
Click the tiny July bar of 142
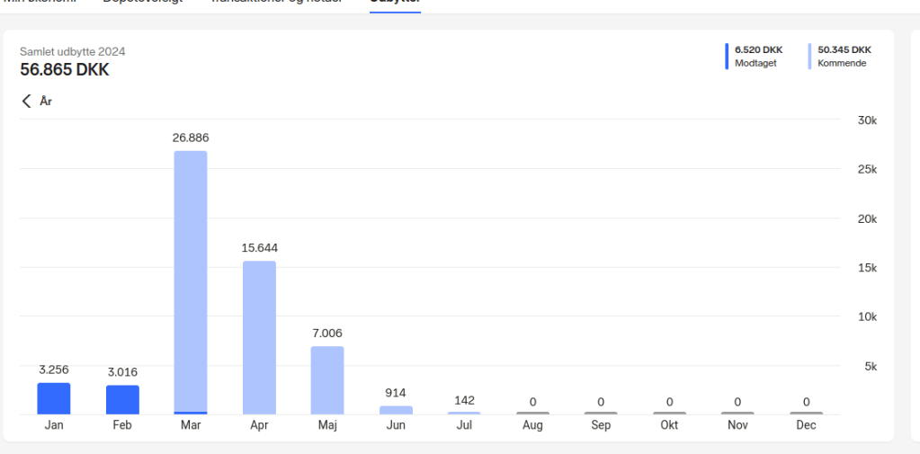(x=464, y=413)
